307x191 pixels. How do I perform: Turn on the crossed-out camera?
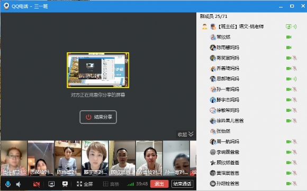pos(37,184)
